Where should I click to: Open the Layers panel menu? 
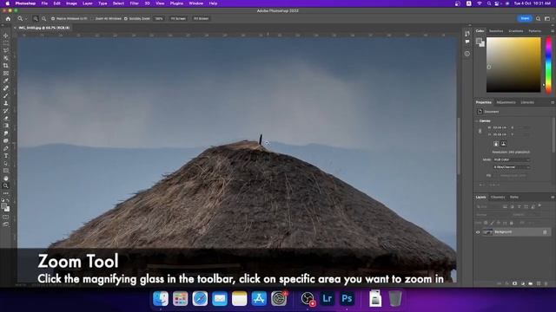(553, 198)
